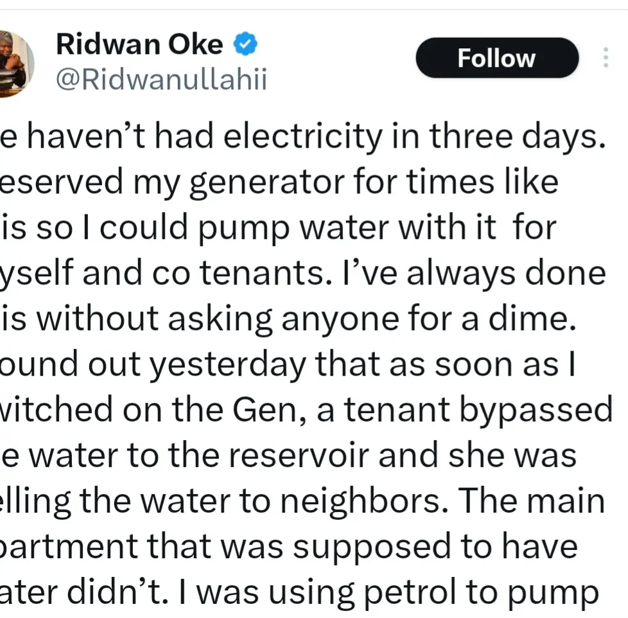Follow Ridwan Oke's account
The height and width of the screenshot is (618, 628).
click(x=496, y=58)
